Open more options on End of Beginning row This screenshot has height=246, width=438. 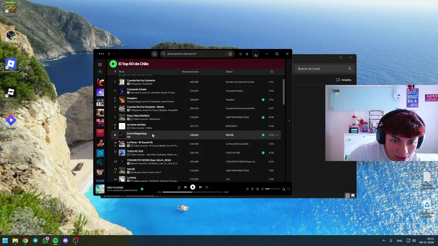click(277, 135)
